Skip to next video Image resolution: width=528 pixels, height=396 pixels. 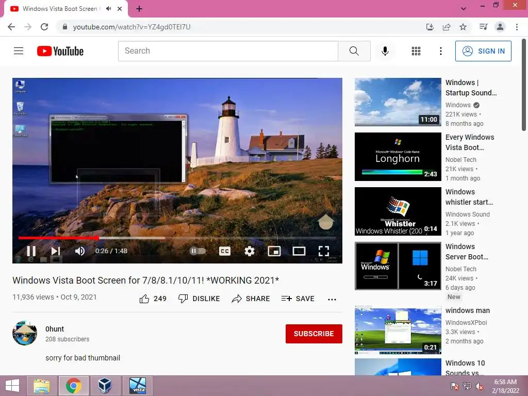pos(56,251)
